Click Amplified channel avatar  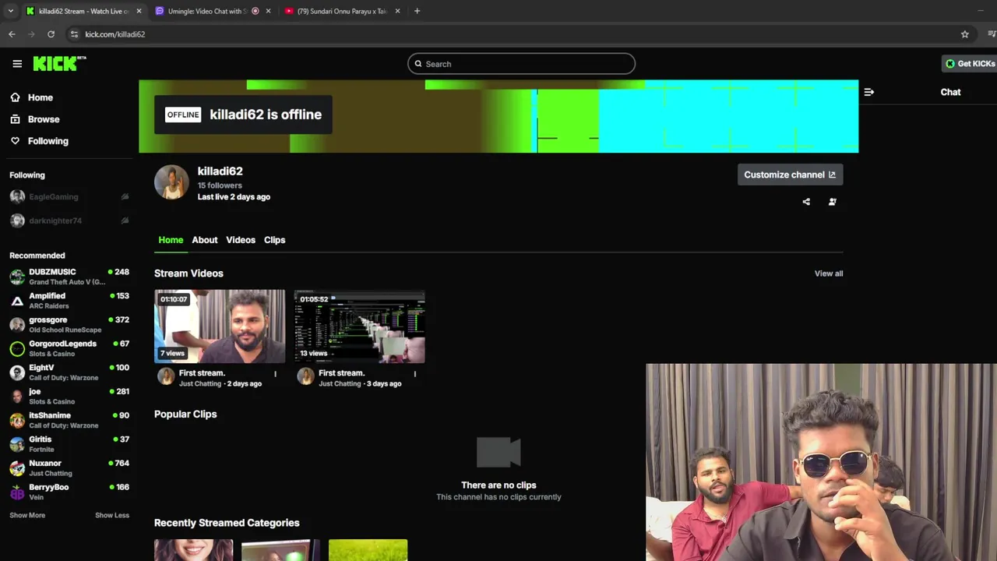click(x=17, y=301)
